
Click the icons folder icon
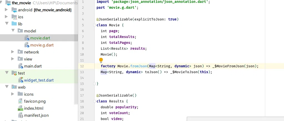point(20,94)
